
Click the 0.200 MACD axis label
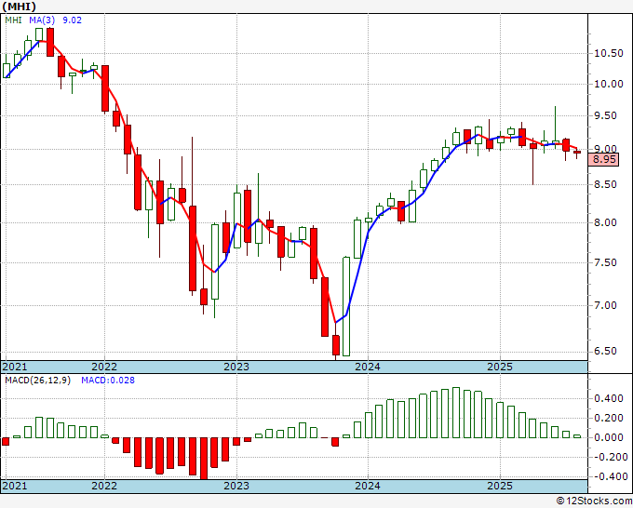click(x=609, y=418)
